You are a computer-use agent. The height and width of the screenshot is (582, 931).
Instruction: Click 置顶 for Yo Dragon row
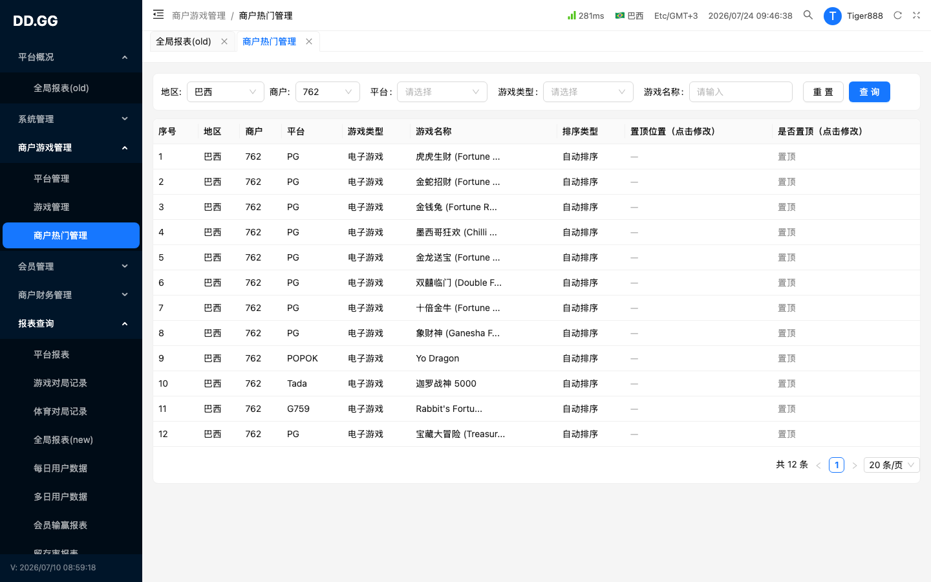click(x=787, y=358)
